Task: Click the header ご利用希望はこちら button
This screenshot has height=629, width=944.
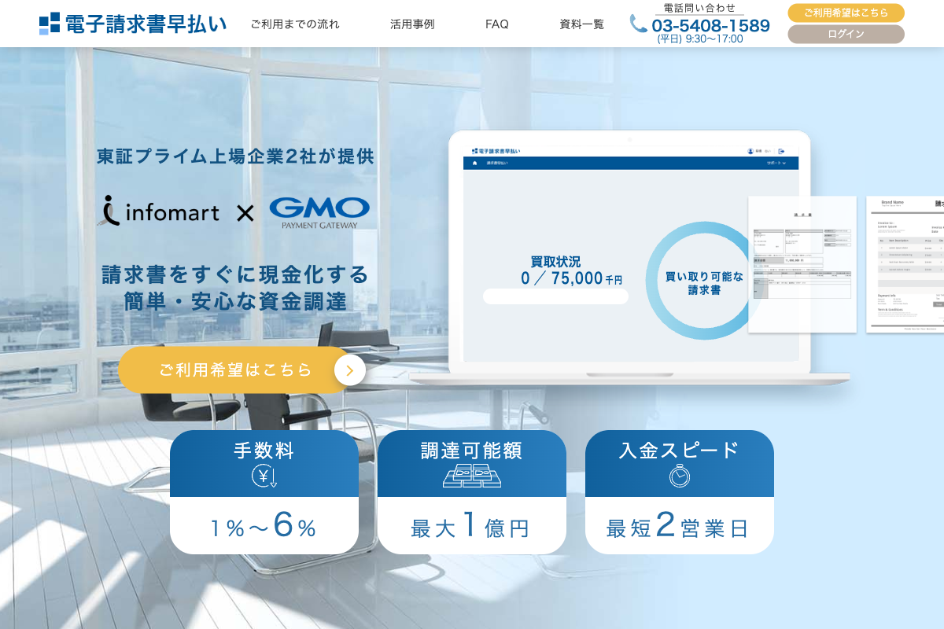Action: click(846, 13)
